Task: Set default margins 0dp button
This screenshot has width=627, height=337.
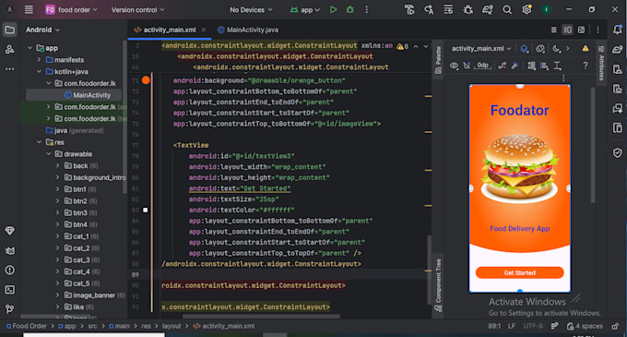Action: pos(482,66)
